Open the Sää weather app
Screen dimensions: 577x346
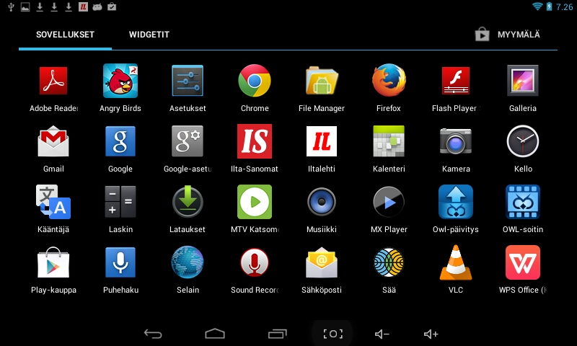[x=389, y=262]
